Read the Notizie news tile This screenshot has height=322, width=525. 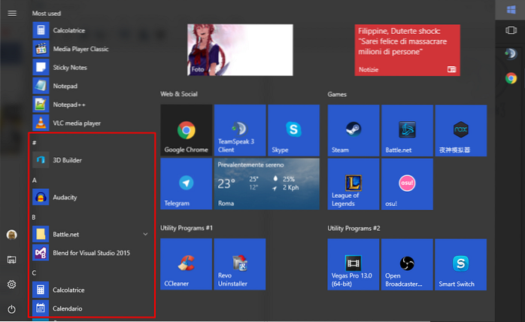[407, 50]
